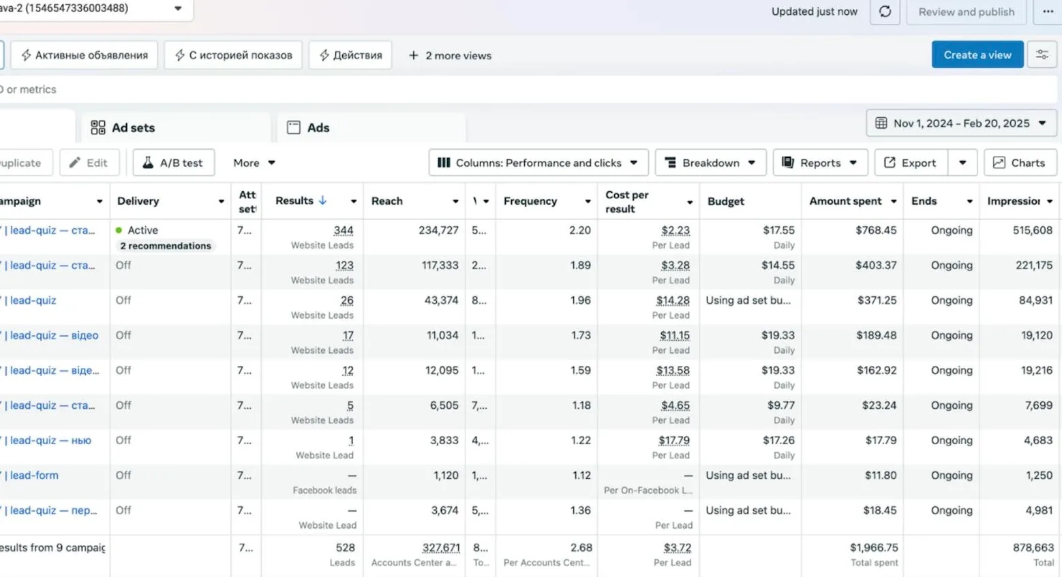This screenshot has height=577, width=1062.
Task: Click the Create a view button
Action: [x=977, y=55]
